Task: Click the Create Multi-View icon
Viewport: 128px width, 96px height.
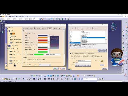Action: 48,76
